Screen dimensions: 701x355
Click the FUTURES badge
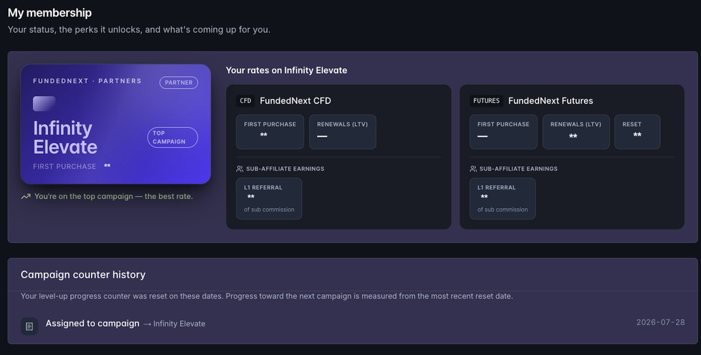[x=487, y=101]
